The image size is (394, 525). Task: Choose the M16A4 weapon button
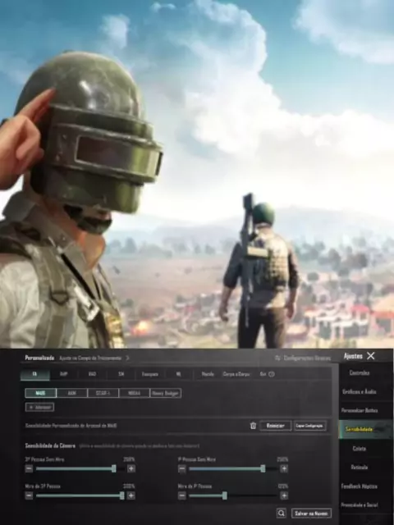click(134, 393)
